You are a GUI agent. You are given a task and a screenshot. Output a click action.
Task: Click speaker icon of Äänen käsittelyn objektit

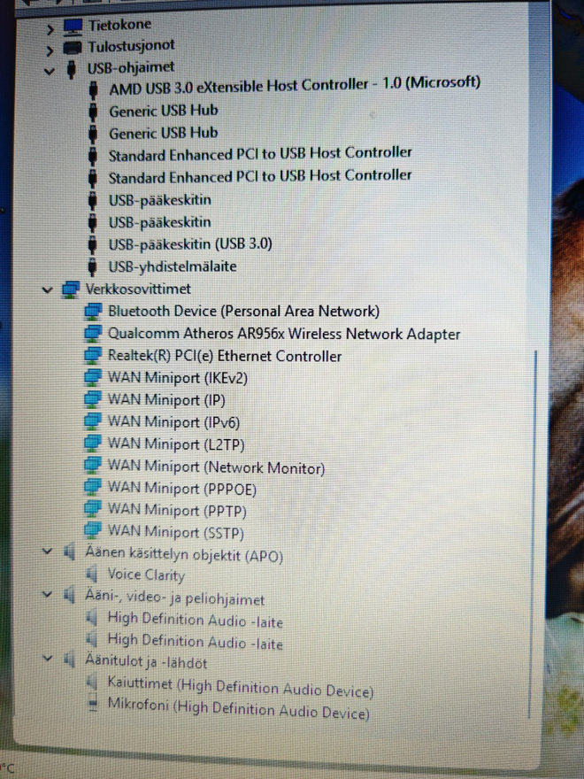70,552
